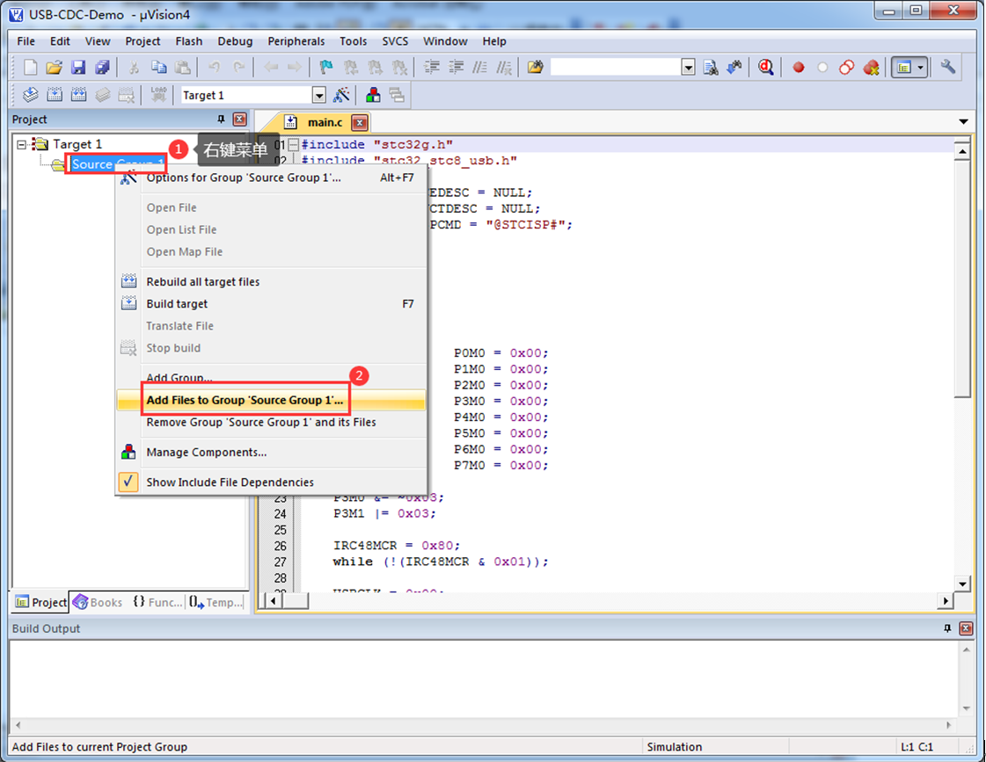Open the Debug menu
986x762 pixels.
pyautogui.click(x=235, y=41)
